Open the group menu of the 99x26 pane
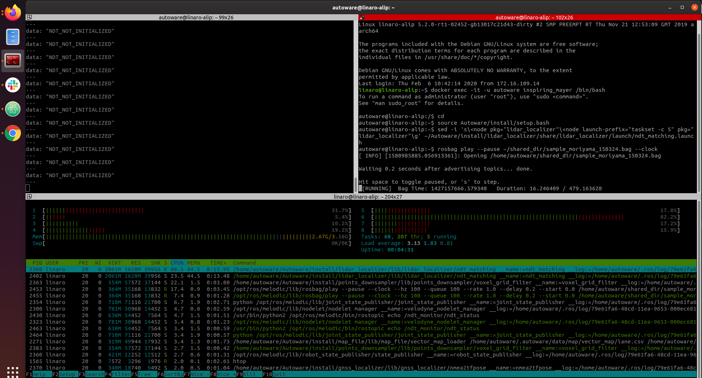Image resolution: width=702 pixels, height=378 pixels. tap(30, 17)
